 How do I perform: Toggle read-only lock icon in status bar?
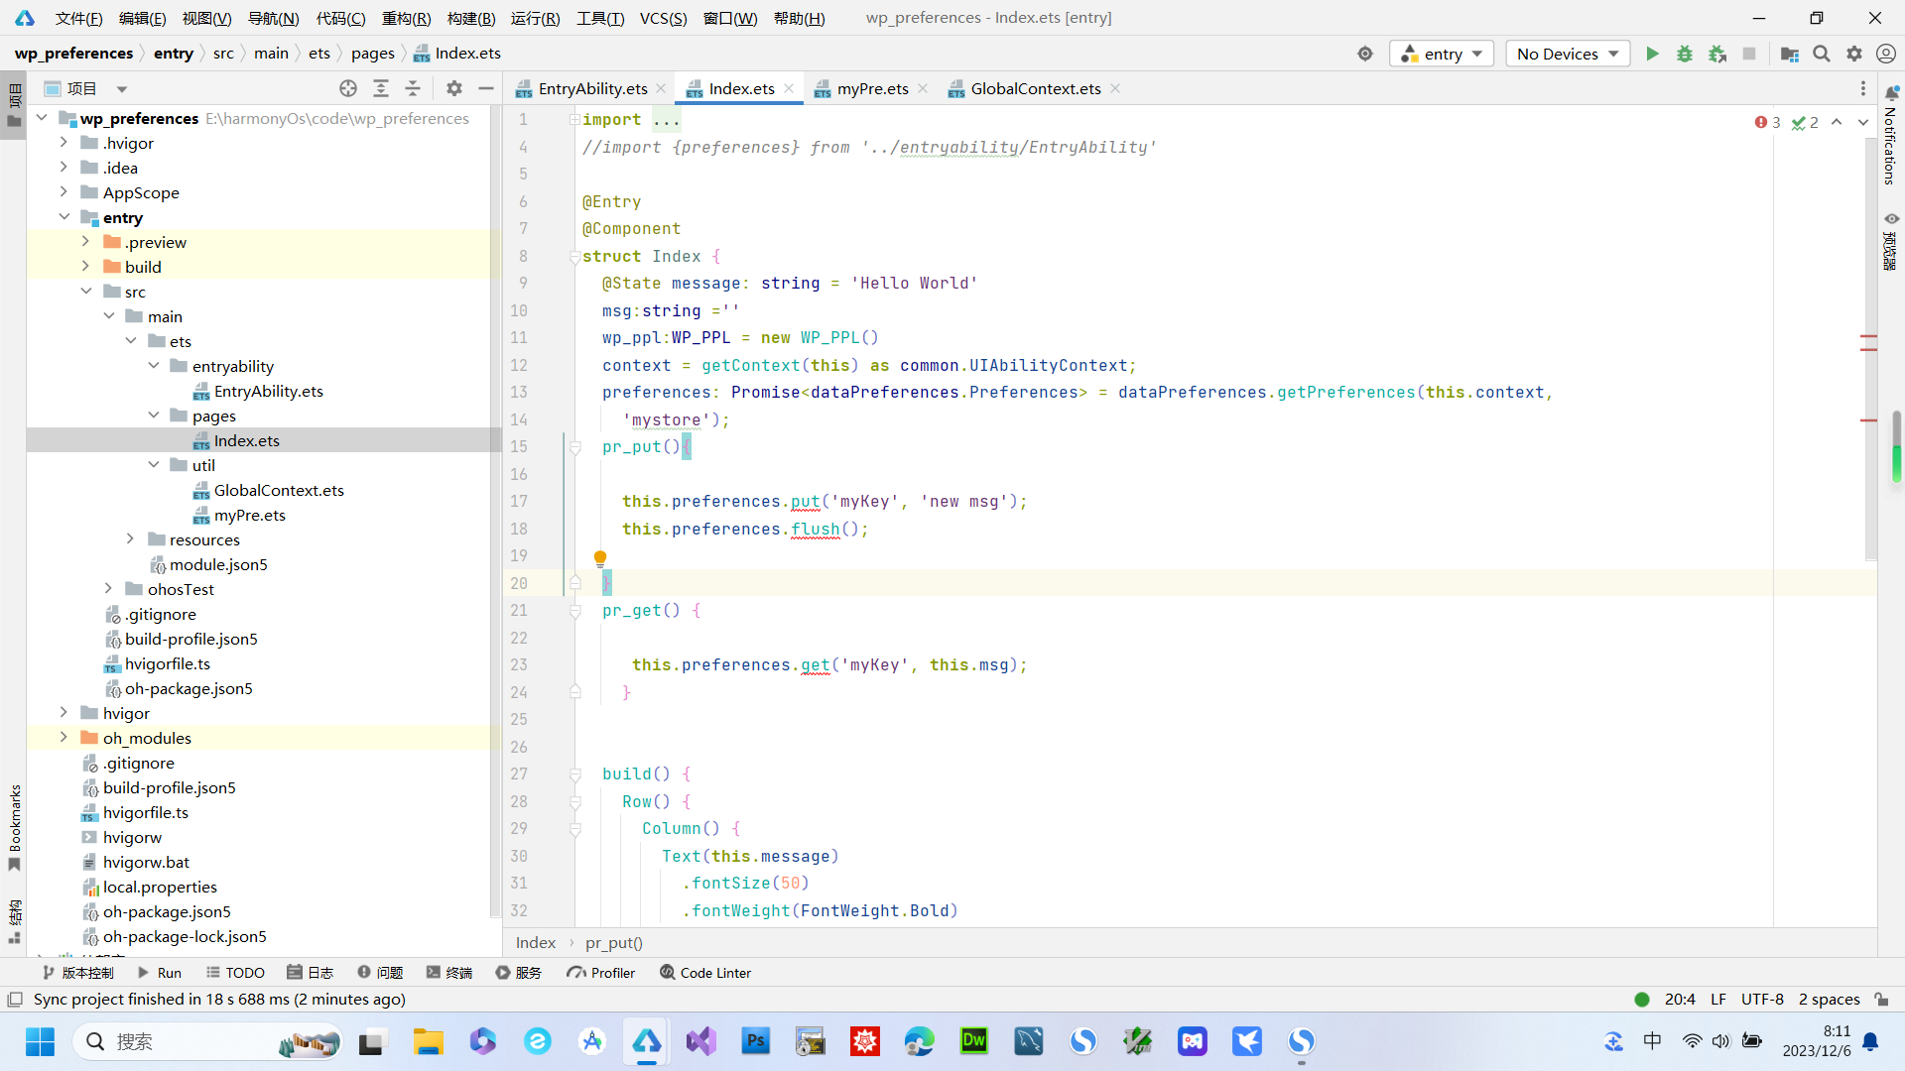point(1881,999)
